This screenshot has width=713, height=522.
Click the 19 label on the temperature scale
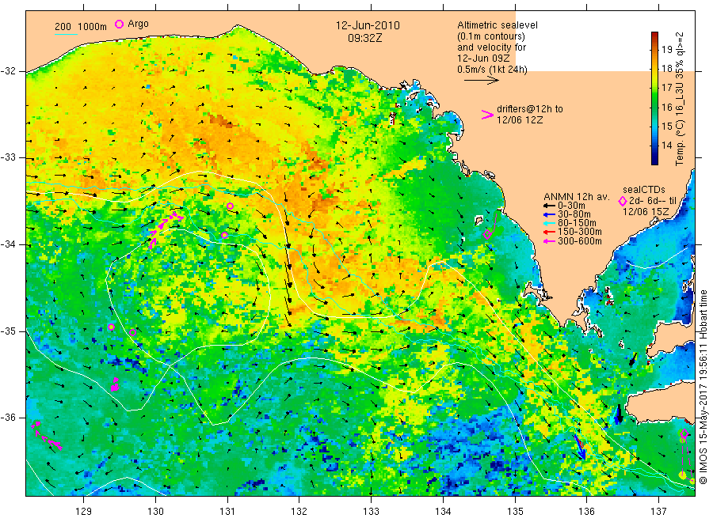pos(666,49)
